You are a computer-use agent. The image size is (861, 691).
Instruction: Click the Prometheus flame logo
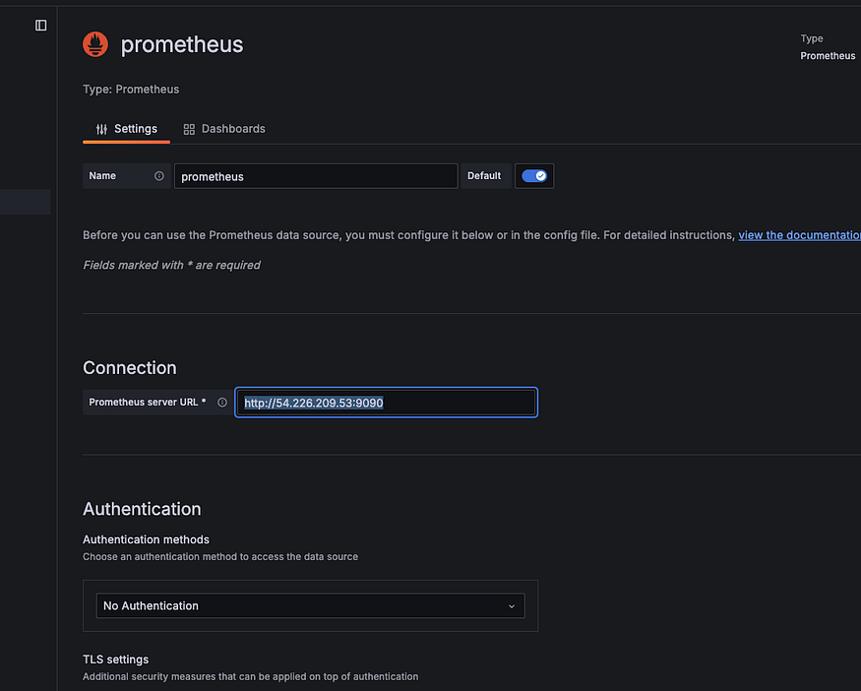95,44
